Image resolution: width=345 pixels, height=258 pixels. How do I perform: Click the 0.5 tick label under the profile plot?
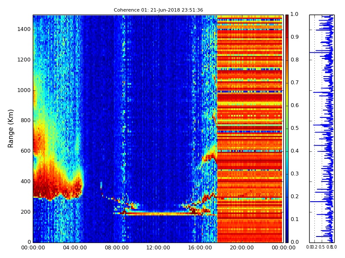322,247
